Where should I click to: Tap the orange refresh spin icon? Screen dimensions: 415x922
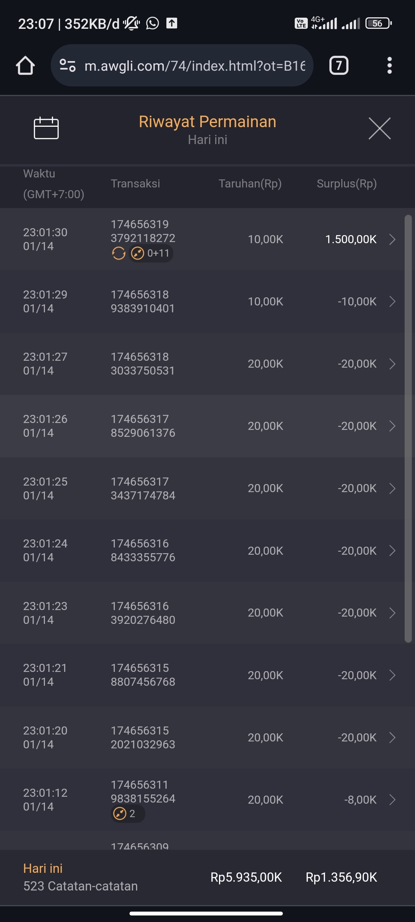pos(118,254)
